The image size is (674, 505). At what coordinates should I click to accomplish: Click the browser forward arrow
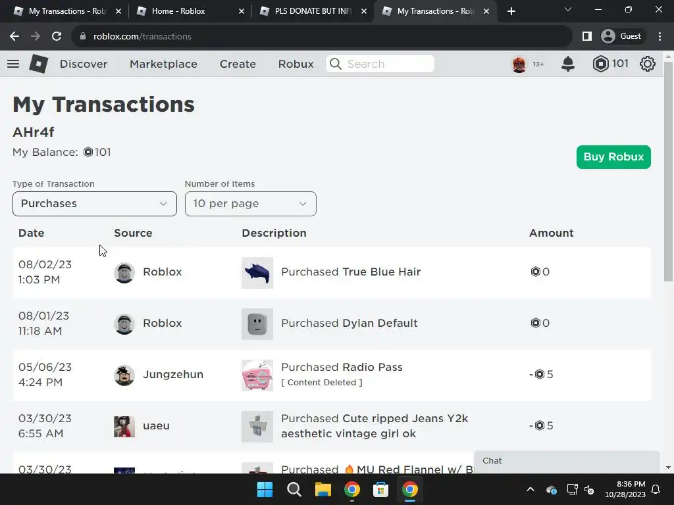click(x=36, y=36)
